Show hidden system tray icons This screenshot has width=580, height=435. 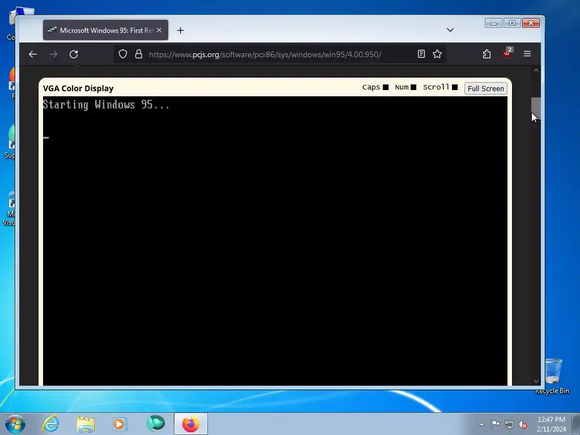[481, 424]
